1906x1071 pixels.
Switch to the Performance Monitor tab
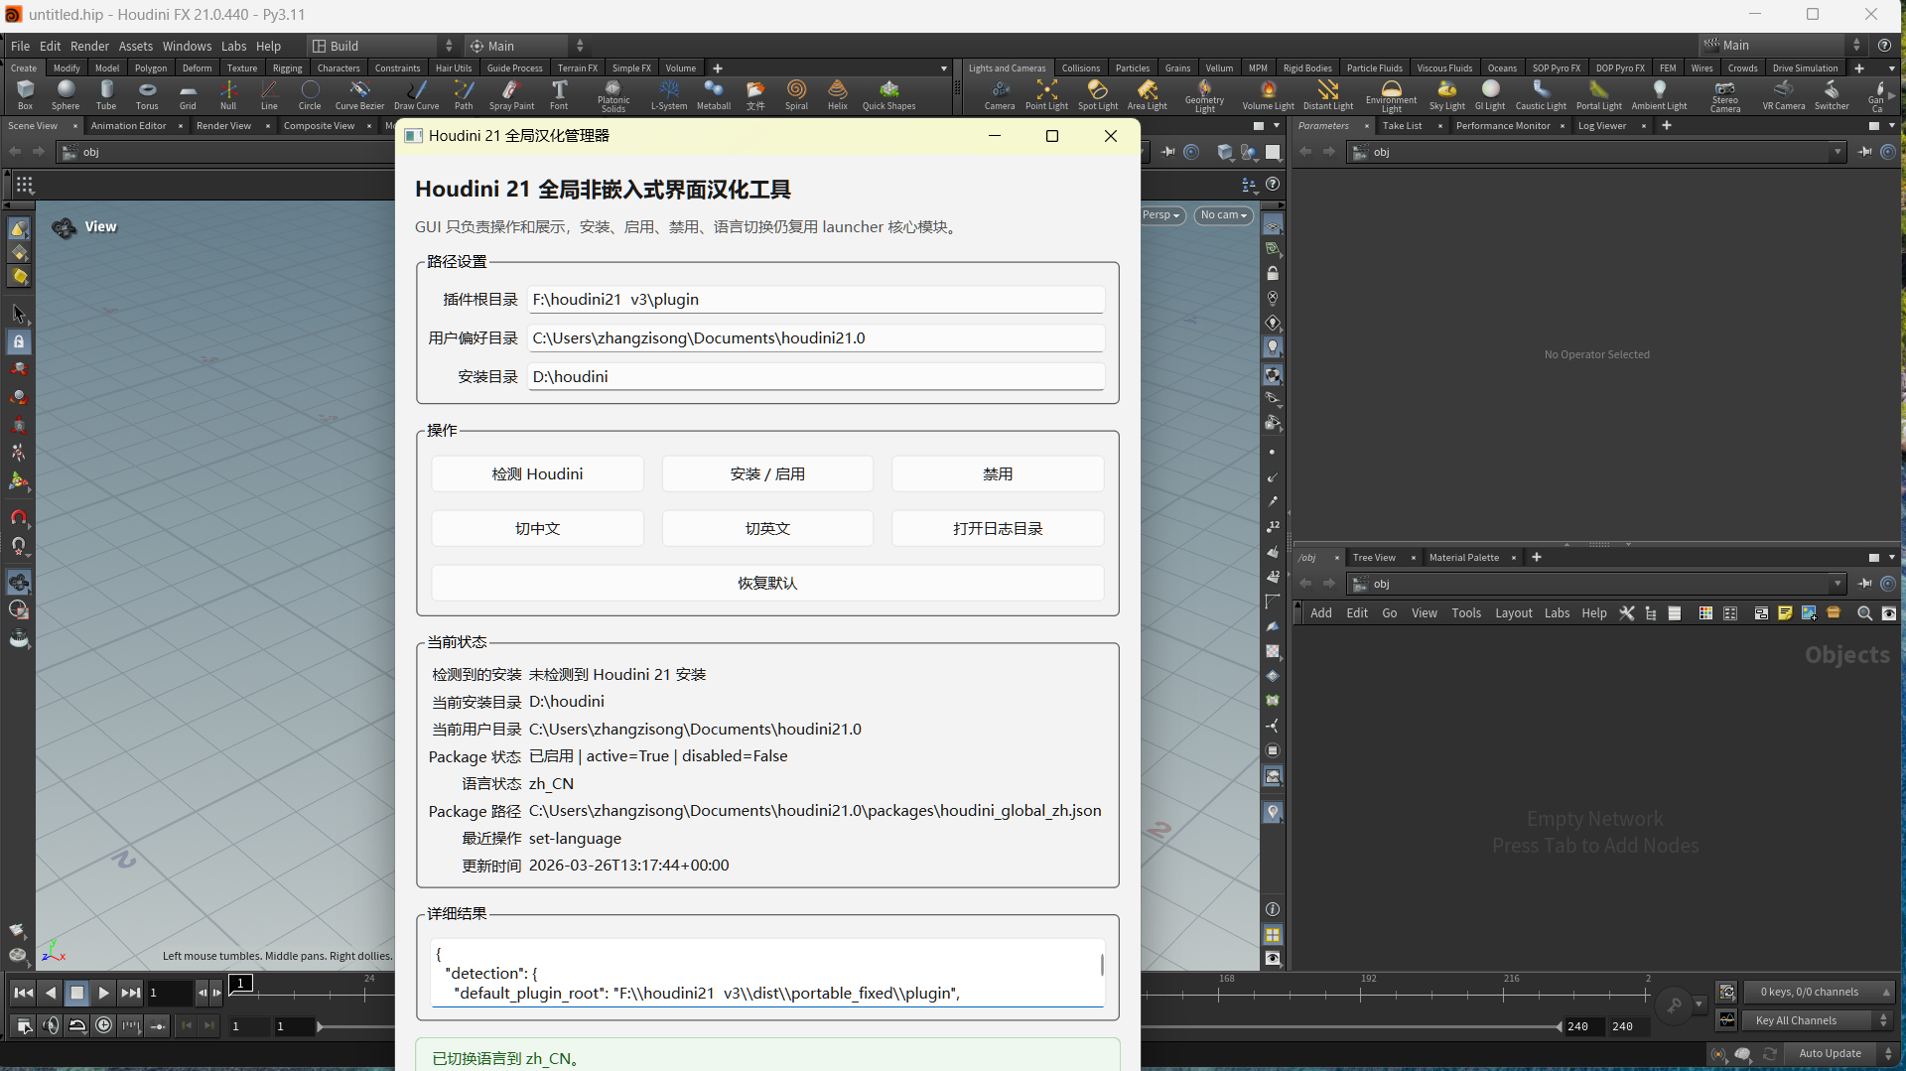pyautogui.click(x=1503, y=126)
